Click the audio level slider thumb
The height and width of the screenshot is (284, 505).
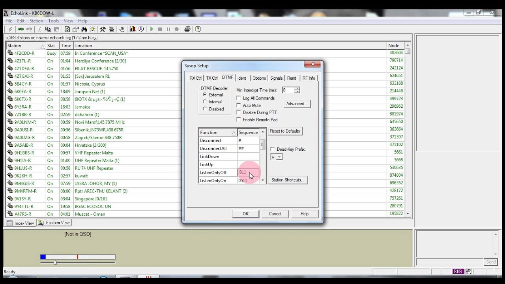click(x=55, y=262)
